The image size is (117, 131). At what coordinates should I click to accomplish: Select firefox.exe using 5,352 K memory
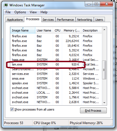56,50
